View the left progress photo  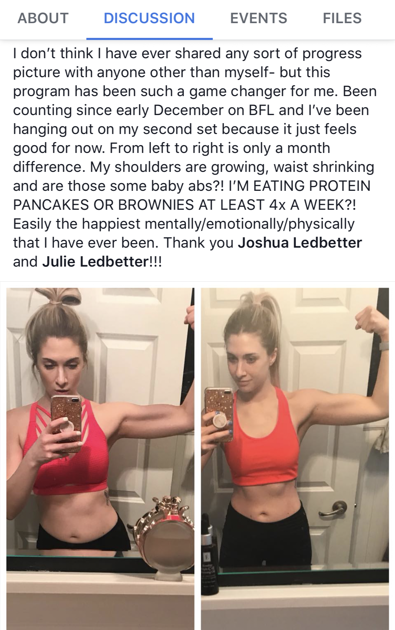(100, 459)
